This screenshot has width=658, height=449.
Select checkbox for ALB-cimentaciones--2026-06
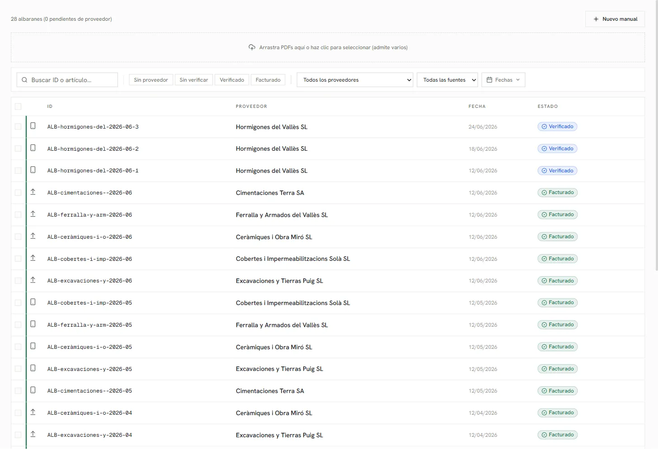(x=18, y=193)
